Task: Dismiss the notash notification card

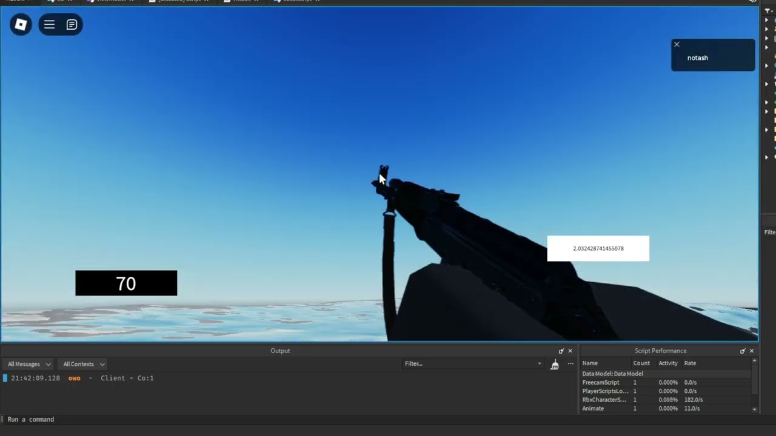Action: [x=677, y=44]
